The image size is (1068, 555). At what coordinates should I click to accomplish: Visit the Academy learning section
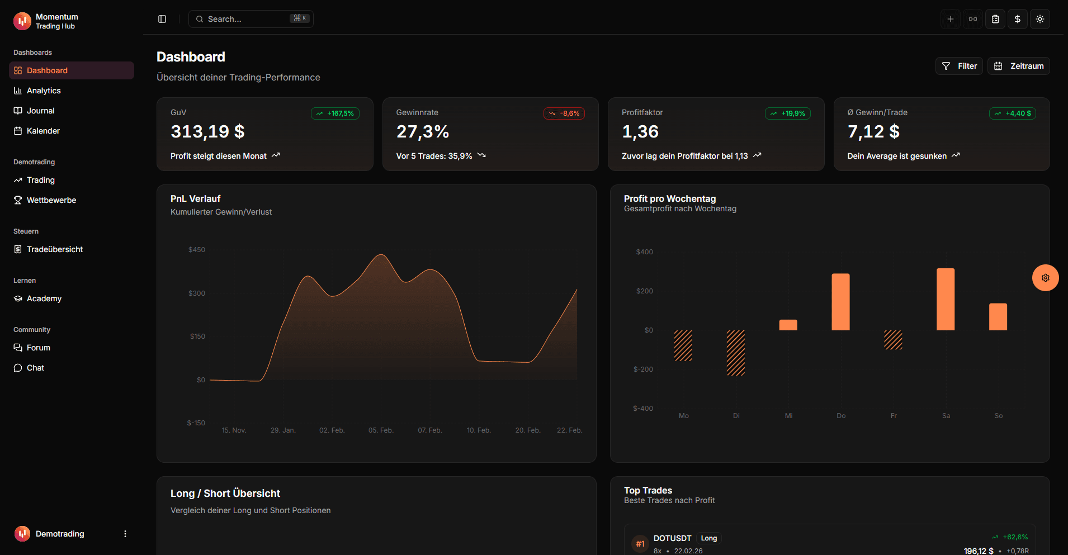tap(44, 298)
